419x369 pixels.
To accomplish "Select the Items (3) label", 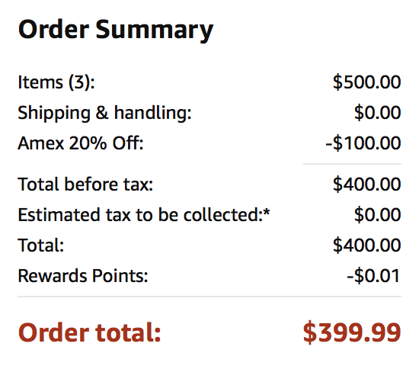I will click(x=56, y=82).
